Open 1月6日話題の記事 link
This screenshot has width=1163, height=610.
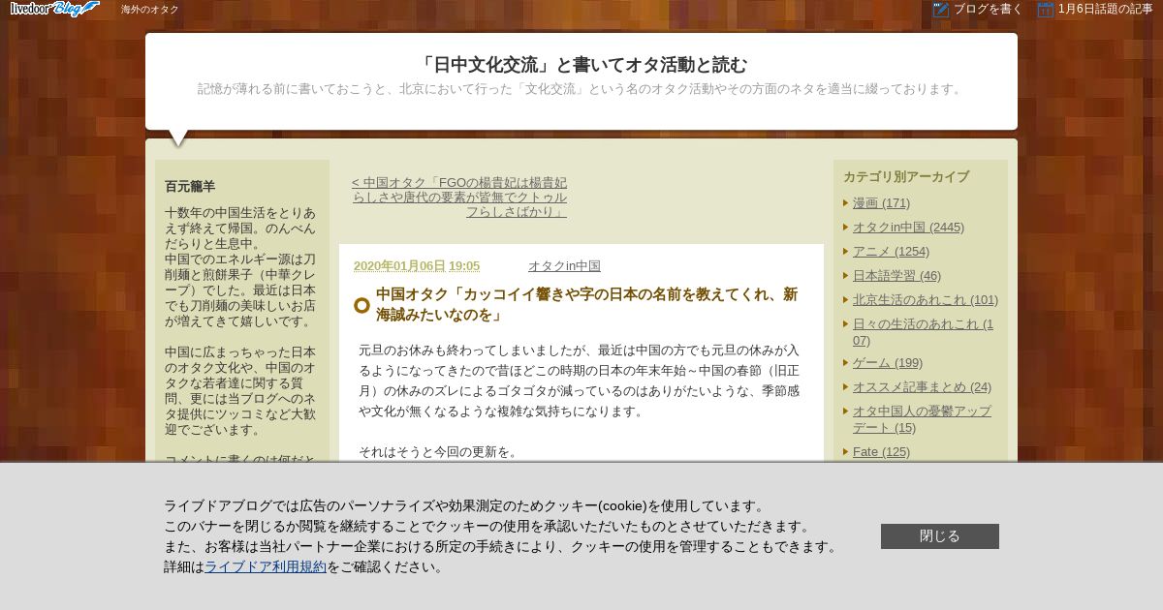(x=1105, y=10)
